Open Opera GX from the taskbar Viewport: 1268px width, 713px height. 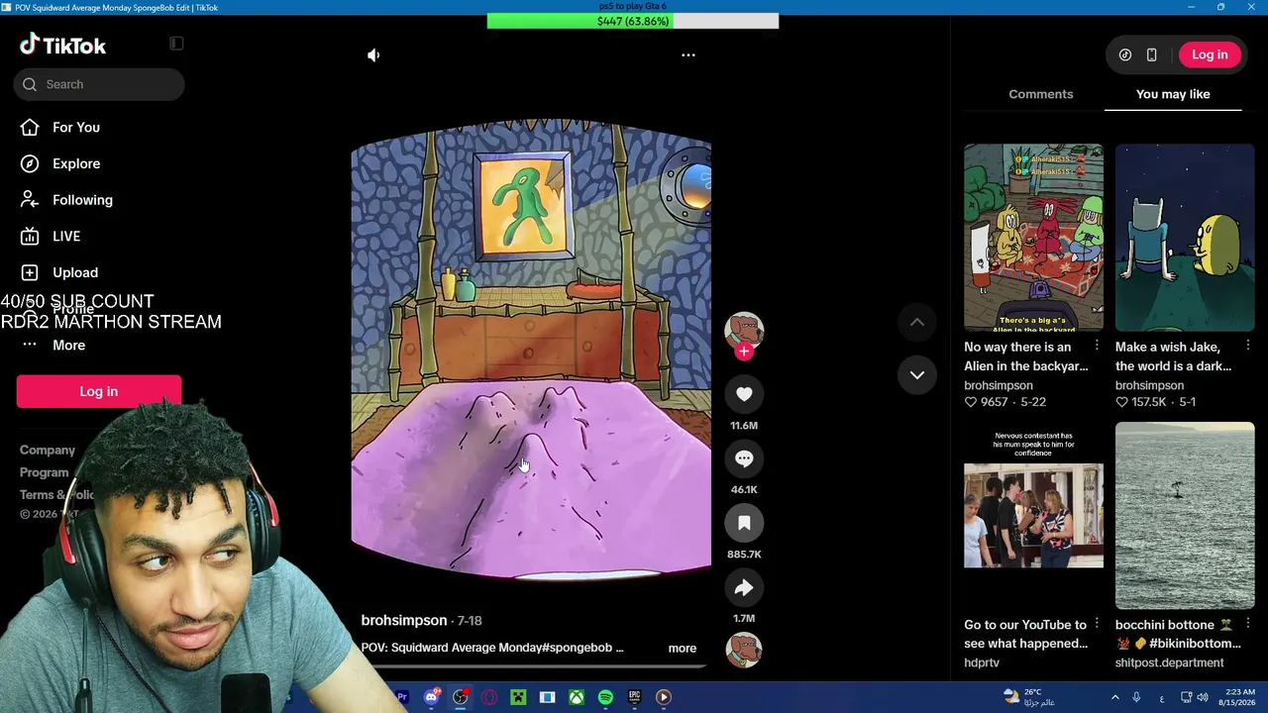[x=489, y=697]
